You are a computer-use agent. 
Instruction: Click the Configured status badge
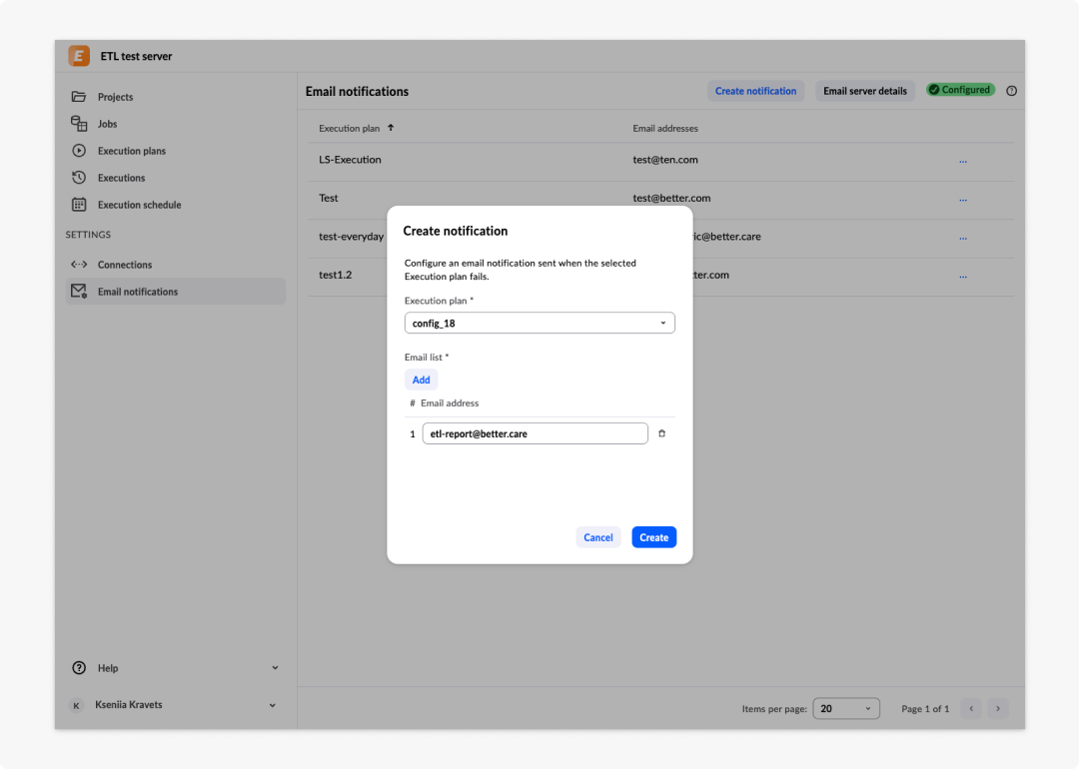(x=960, y=90)
